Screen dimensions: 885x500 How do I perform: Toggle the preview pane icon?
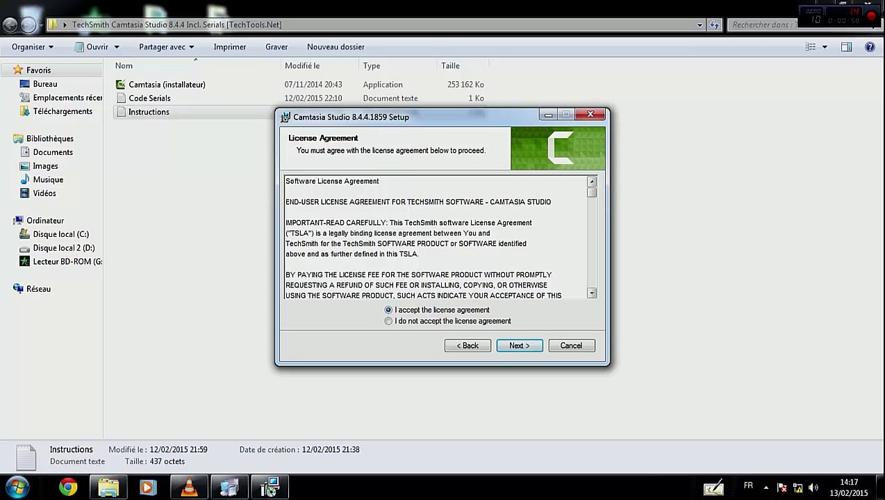pyautogui.click(x=846, y=47)
